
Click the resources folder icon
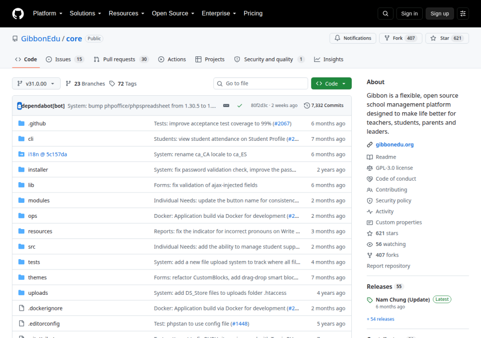point(21,231)
